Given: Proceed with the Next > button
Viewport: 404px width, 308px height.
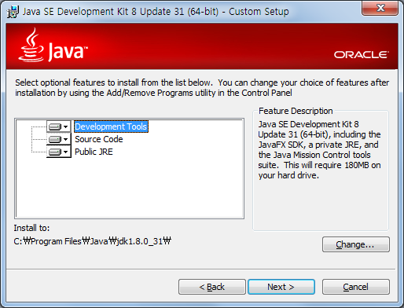Looking at the screenshot, I should tap(281, 287).
